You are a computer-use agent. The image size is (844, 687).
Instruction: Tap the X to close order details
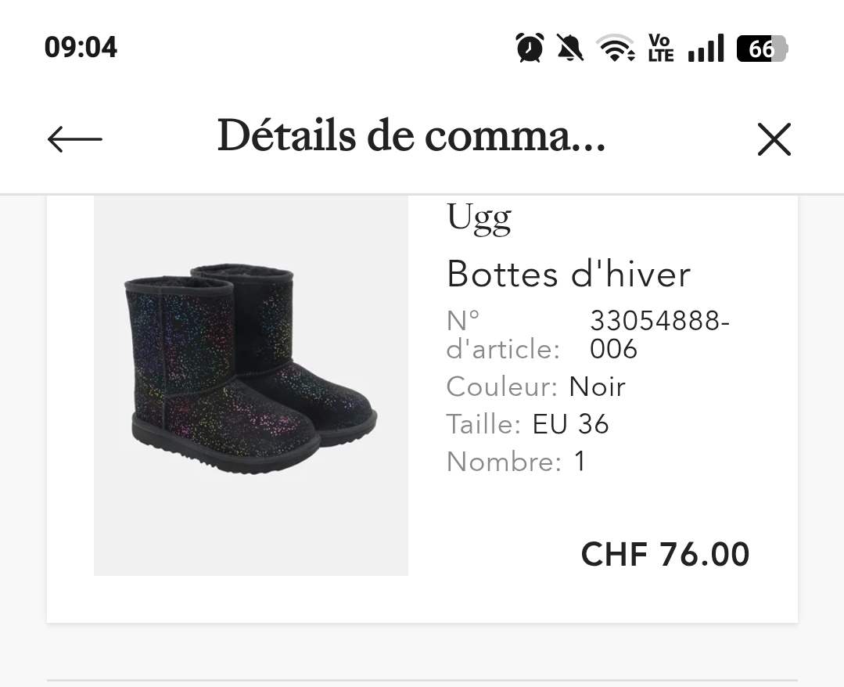[774, 139]
